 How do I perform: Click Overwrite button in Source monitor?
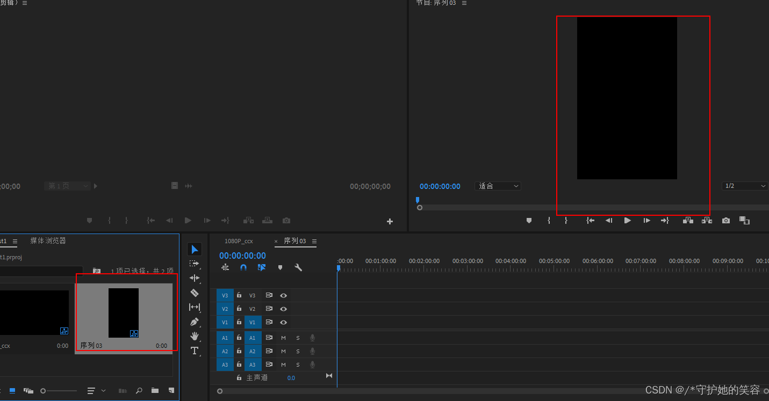(x=267, y=220)
